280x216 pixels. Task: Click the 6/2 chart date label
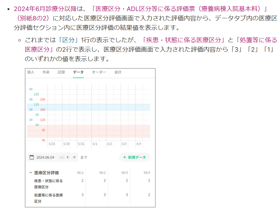tap(110, 144)
